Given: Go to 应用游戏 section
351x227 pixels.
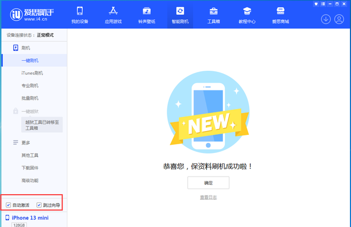Looking at the screenshot, I should 114,15.
